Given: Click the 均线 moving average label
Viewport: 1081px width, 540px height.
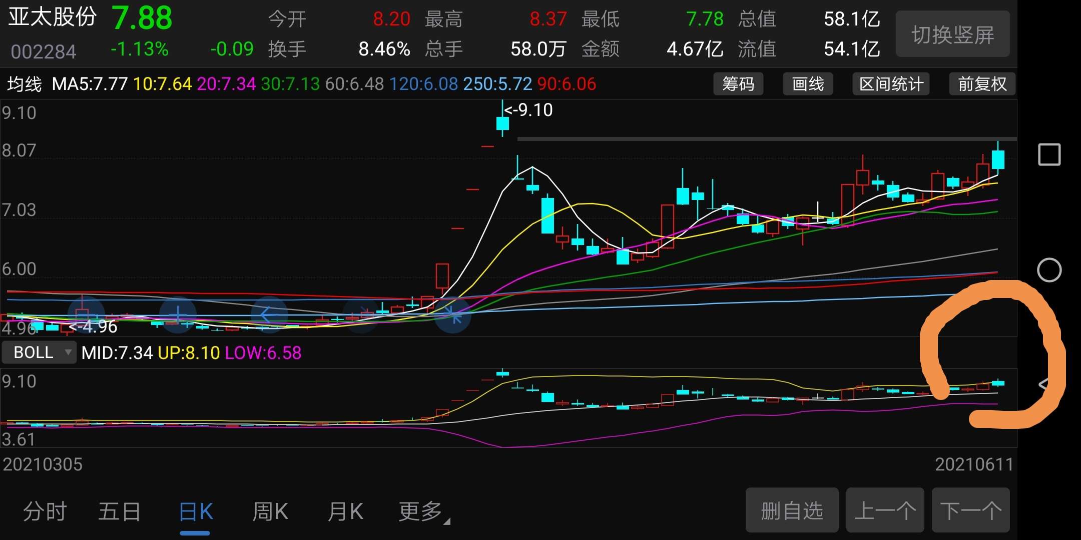Looking at the screenshot, I should [x=24, y=83].
